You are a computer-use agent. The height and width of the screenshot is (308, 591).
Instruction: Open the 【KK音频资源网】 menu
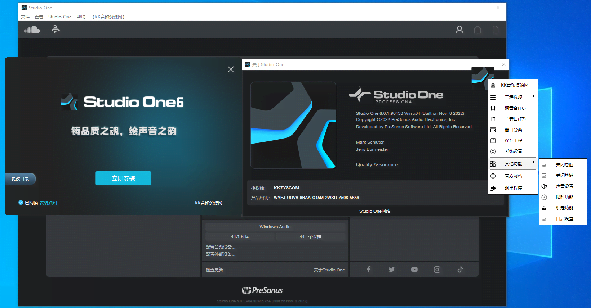coord(108,17)
